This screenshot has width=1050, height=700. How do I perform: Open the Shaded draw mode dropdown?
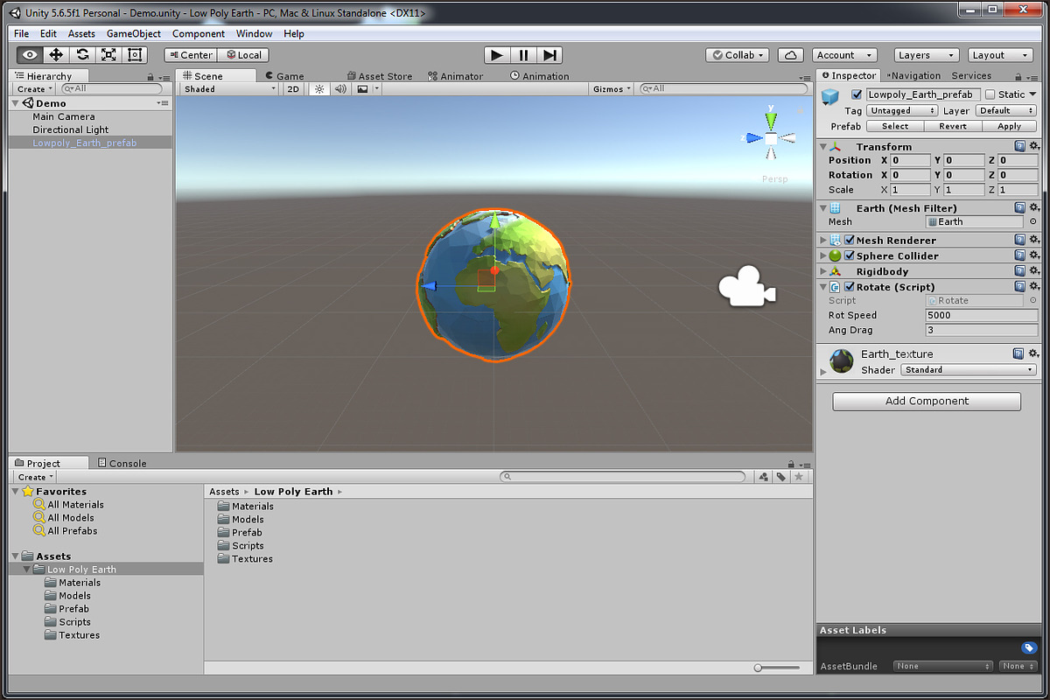(x=230, y=89)
